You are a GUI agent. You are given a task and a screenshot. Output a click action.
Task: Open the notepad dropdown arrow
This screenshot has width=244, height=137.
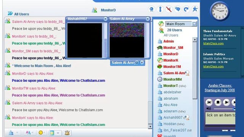[58, 133]
